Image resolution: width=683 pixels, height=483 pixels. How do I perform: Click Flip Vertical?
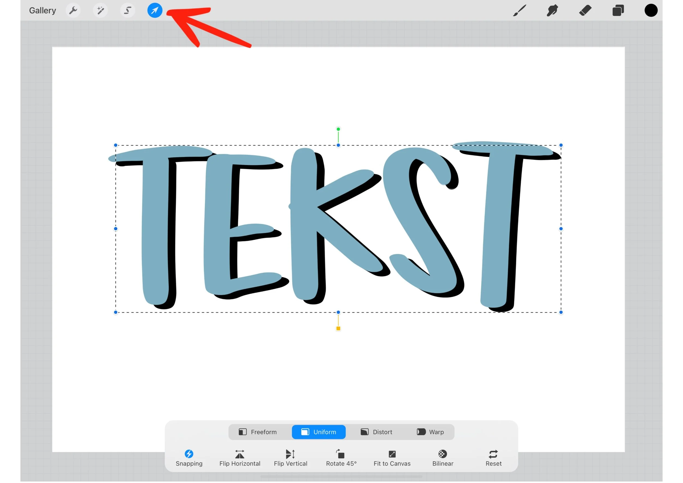click(291, 458)
